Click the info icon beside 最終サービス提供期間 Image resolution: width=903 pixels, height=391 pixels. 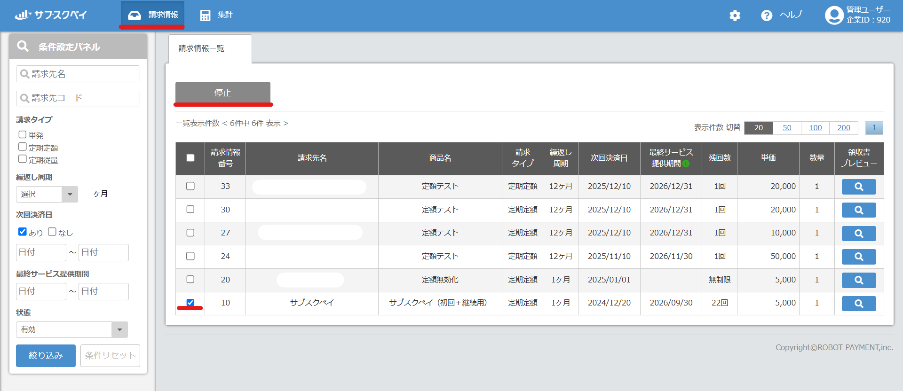click(686, 164)
